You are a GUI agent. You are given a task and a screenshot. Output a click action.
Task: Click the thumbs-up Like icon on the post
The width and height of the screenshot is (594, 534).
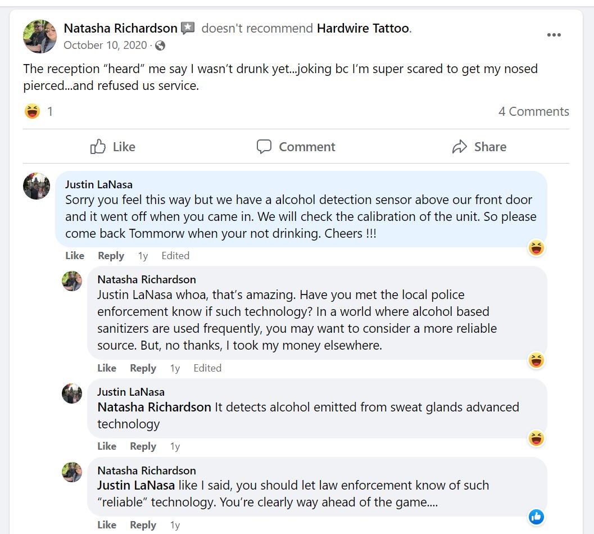pyautogui.click(x=98, y=147)
